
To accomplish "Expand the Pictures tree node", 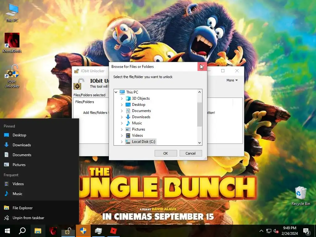I will pyautogui.click(x=122, y=129).
